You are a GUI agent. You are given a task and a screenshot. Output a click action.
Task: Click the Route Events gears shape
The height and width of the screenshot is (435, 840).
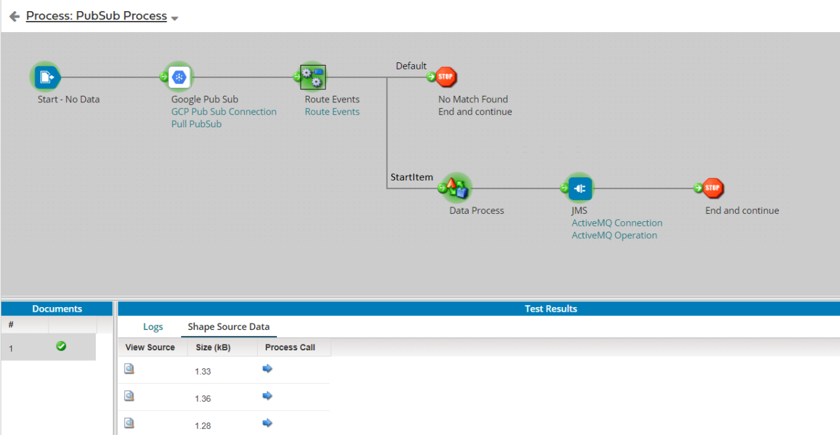(x=312, y=76)
